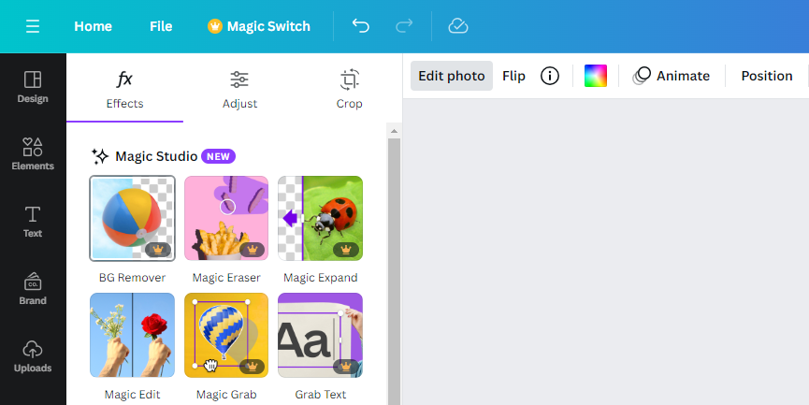
Task: Click the NEW badge beside Magic Studio
Action: click(218, 156)
